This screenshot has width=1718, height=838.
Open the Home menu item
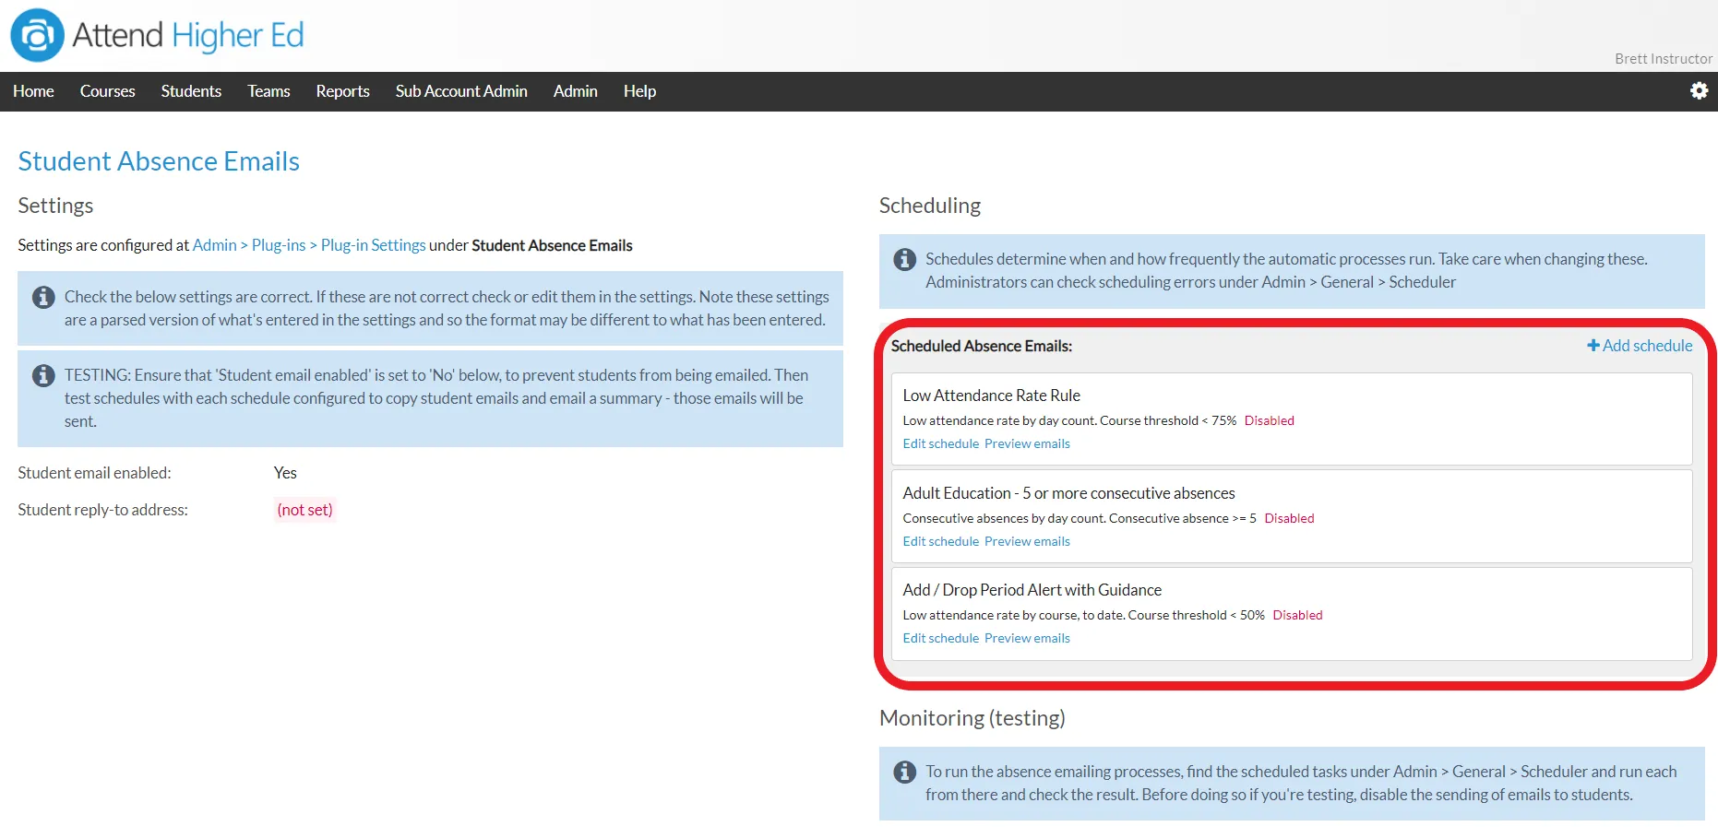click(33, 91)
